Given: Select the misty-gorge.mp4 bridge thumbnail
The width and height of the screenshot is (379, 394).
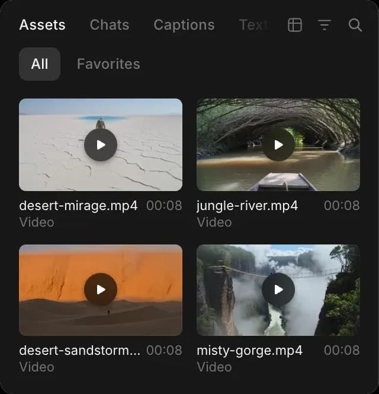Looking at the screenshot, I should coord(278,290).
